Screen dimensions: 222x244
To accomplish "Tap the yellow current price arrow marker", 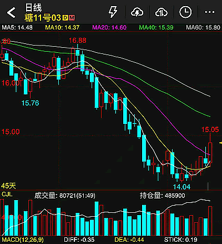I will 220,143.
